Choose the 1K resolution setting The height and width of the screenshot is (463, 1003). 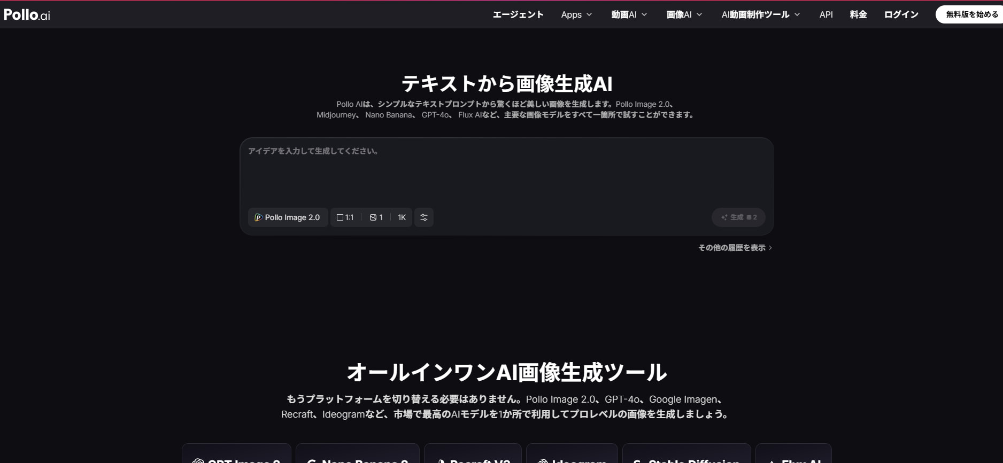pyautogui.click(x=402, y=217)
